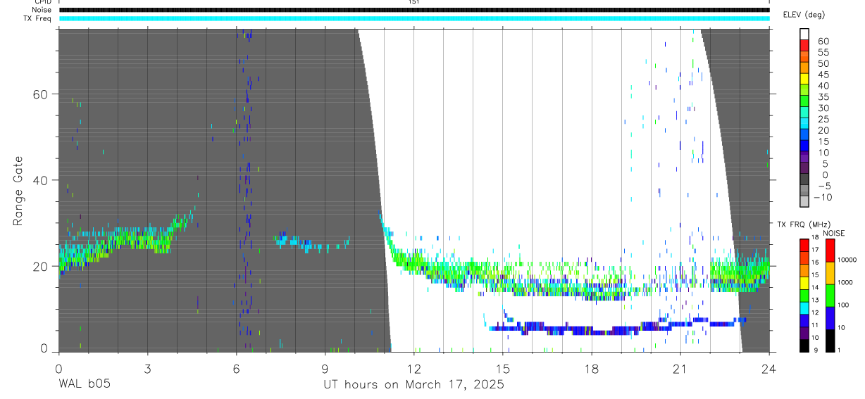Click the Range Gate tick label '40'
The width and height of the screenshot is (865, 399).
pos(41,180)
